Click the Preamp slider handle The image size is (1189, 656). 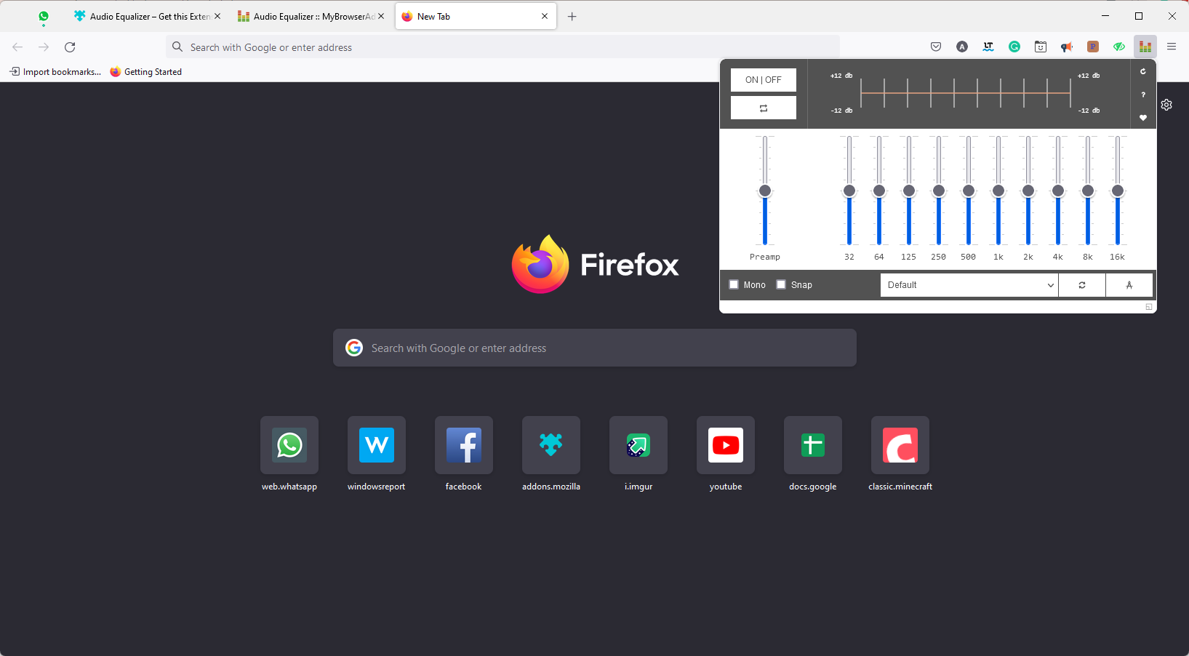point(765,191)
